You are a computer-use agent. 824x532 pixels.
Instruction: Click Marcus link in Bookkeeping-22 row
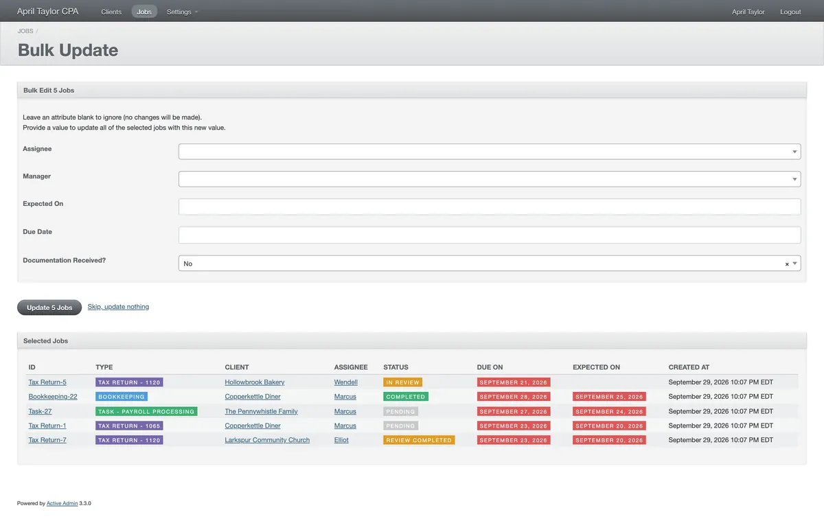(x=345, y=397)
